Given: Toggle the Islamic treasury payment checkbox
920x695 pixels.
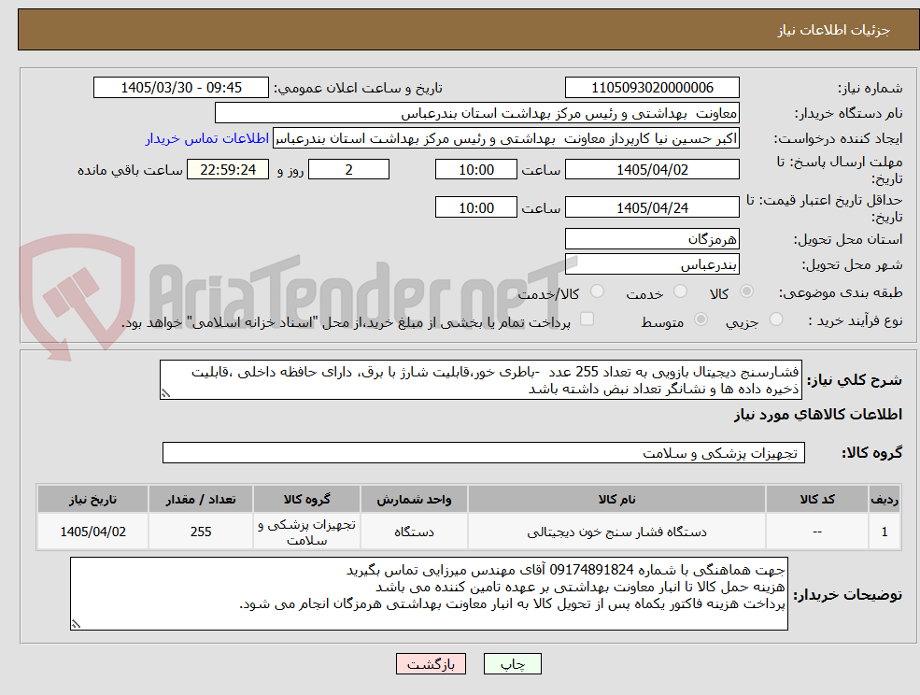Looking at the screenshot, I should (587, 319).
